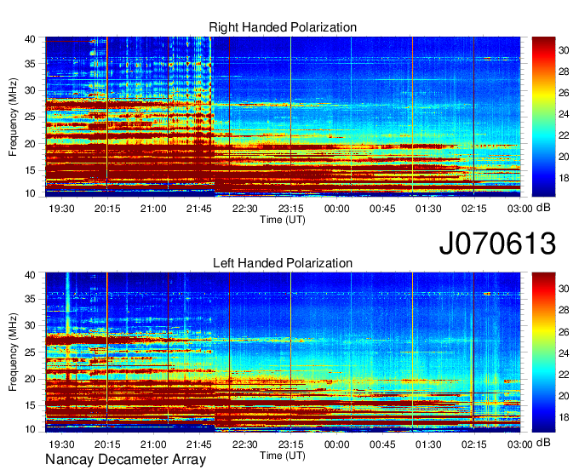Click the 15 MHz tick on Right Handed plot
This screenshot has height=470, width=579.
click(30, 170)
